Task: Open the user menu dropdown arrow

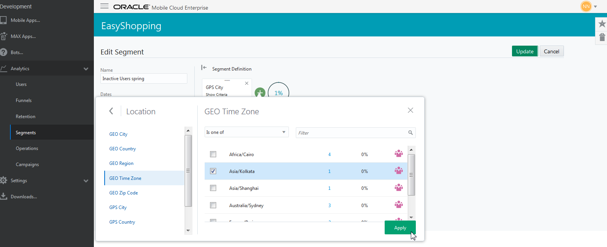Action: (x=595, y=7)
